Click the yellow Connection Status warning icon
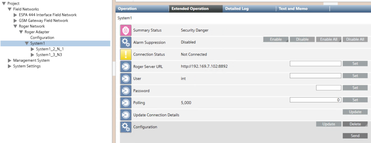The image size is (371, 143). (125, 54)
